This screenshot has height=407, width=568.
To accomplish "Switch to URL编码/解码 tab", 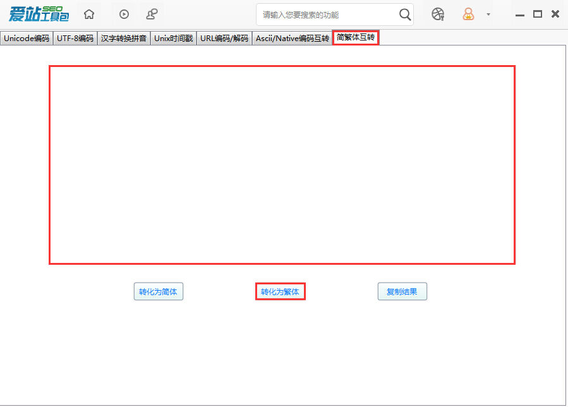I will pyautogui.click(x=224, y=39).
